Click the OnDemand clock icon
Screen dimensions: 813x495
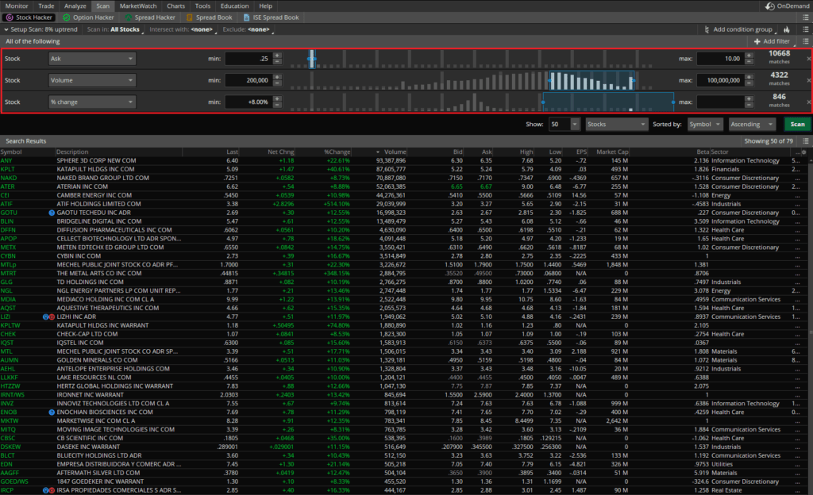(770, 6)
